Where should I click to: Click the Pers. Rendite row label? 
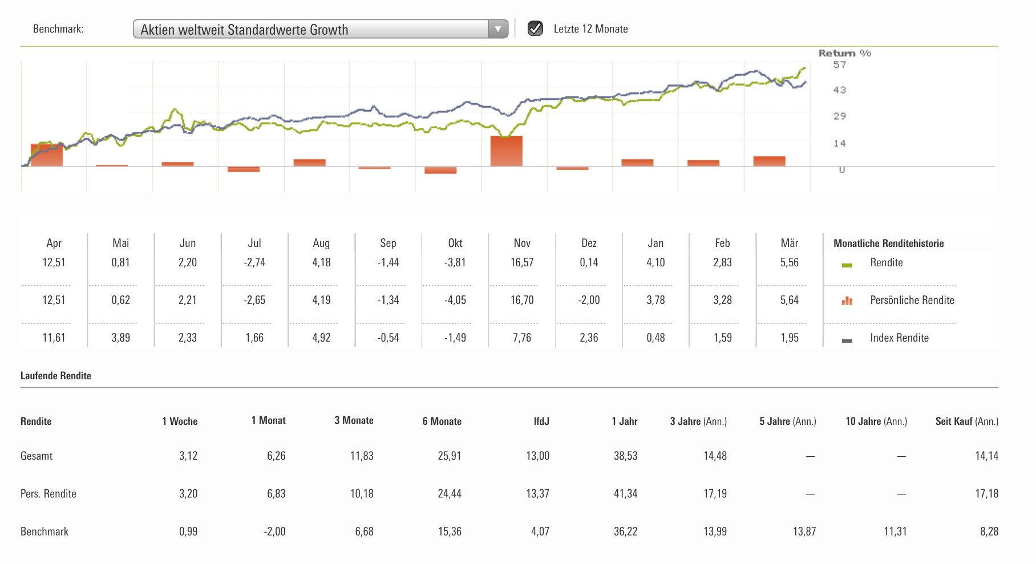48,494
